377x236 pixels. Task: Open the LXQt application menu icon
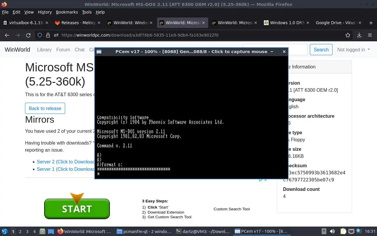click(5, 232)
